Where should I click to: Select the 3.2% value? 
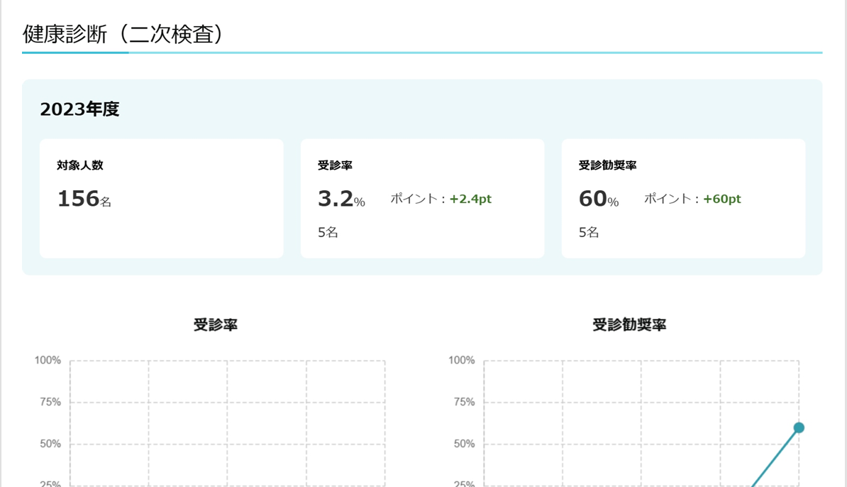point(341,199)
